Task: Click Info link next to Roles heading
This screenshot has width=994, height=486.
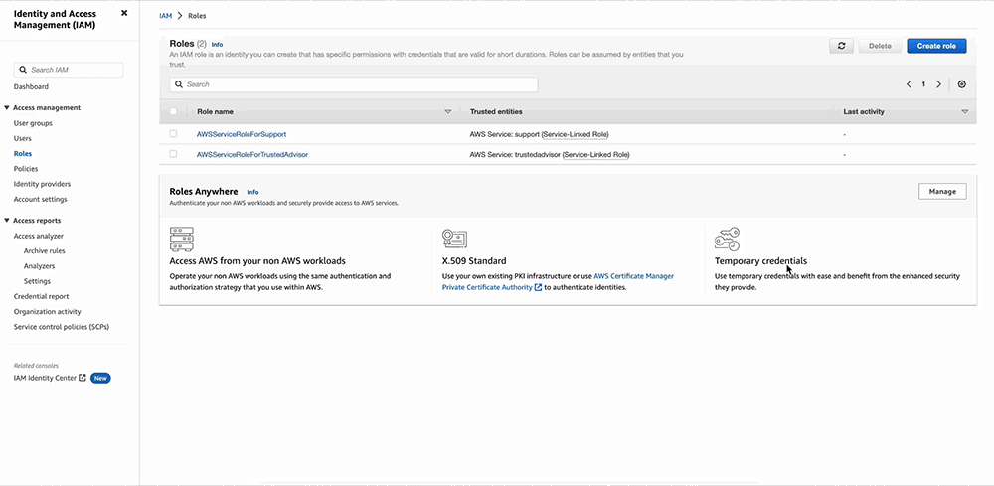Action: click(x=217, y=45)
